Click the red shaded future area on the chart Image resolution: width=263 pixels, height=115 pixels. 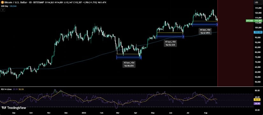tap(235, 43)
